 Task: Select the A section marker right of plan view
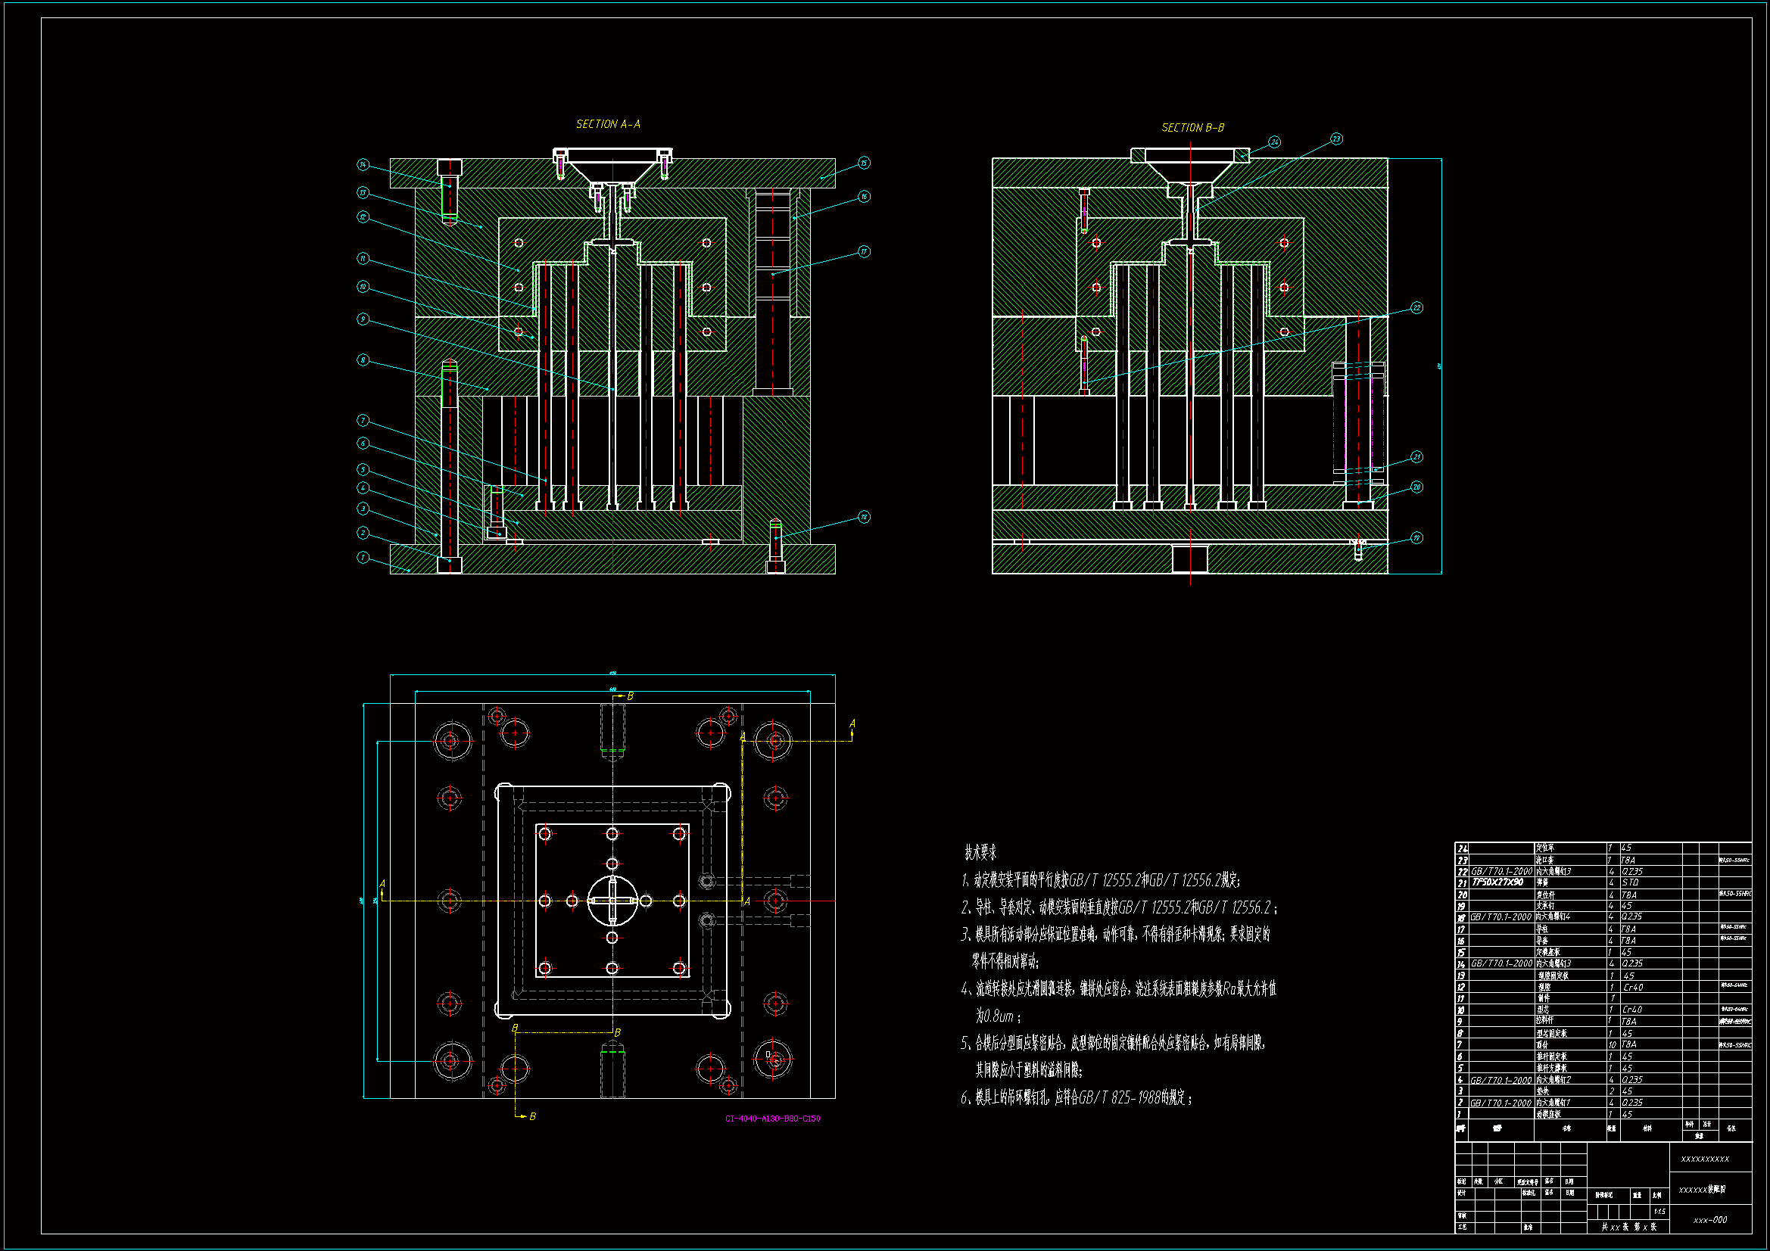pyautogui.click(x=852, y=724)
